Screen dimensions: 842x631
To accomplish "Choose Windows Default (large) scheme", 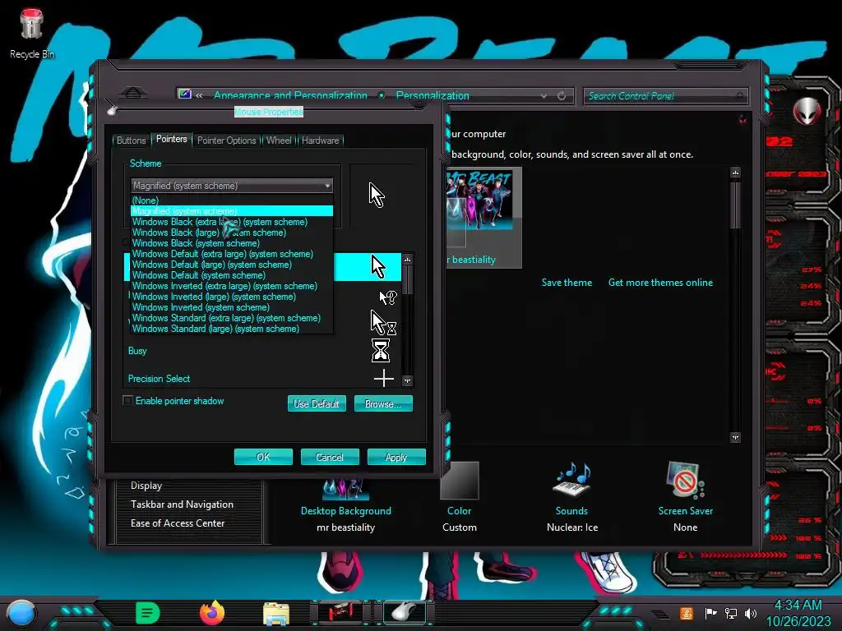I will click(x=231, y=265).
